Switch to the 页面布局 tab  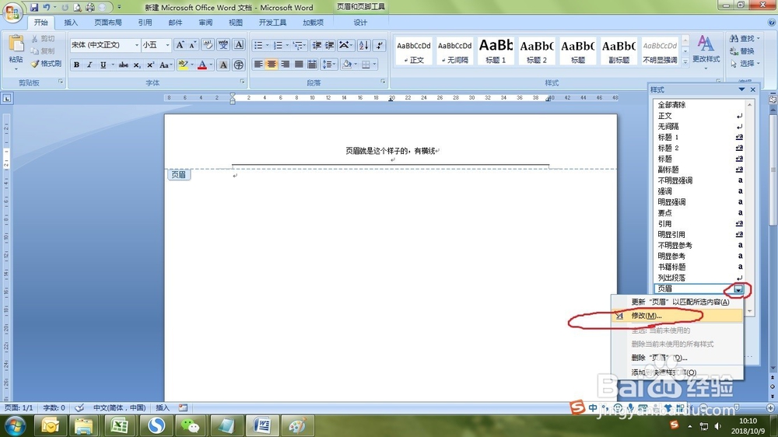pyautogui.click(x=107, y=23)
